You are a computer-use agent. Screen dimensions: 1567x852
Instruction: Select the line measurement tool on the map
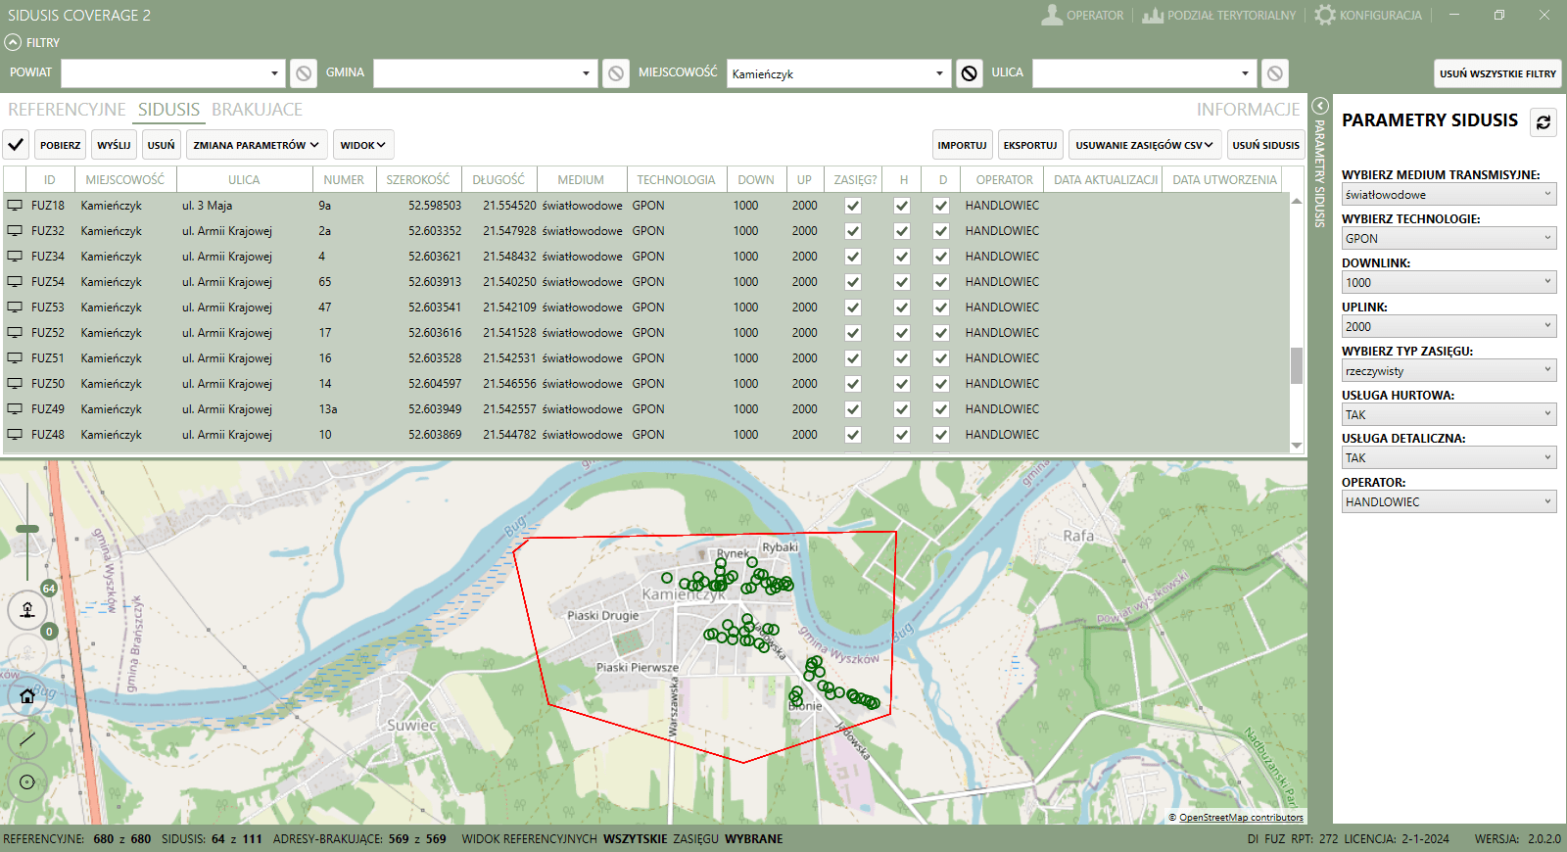coord(27,739)
